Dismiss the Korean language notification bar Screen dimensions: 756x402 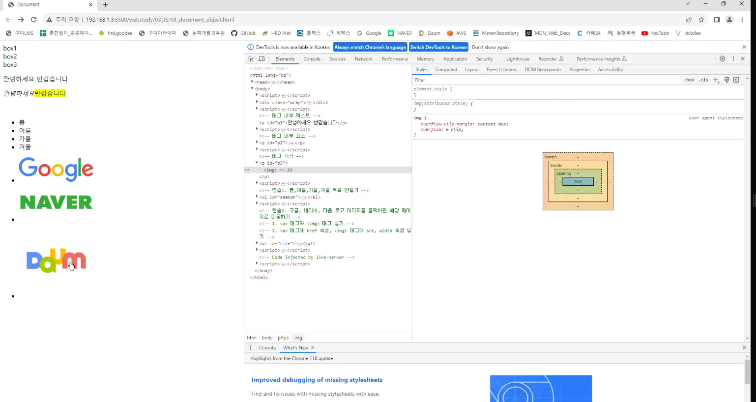(744, 47)
